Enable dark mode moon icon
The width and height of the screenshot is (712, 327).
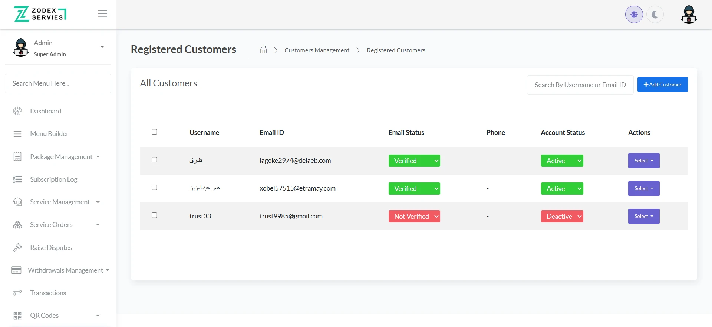tap(655, 14)
